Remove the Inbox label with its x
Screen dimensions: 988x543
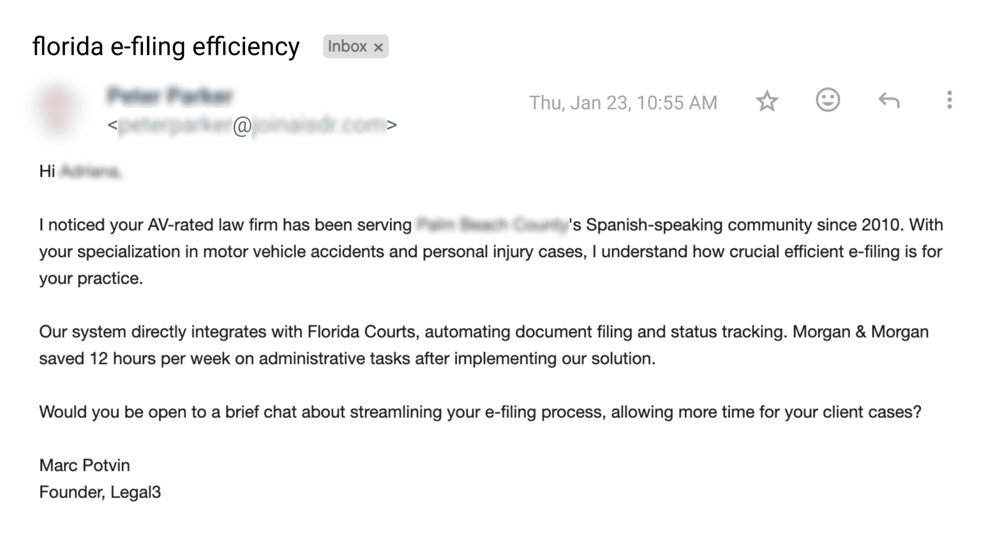point(378,47)
